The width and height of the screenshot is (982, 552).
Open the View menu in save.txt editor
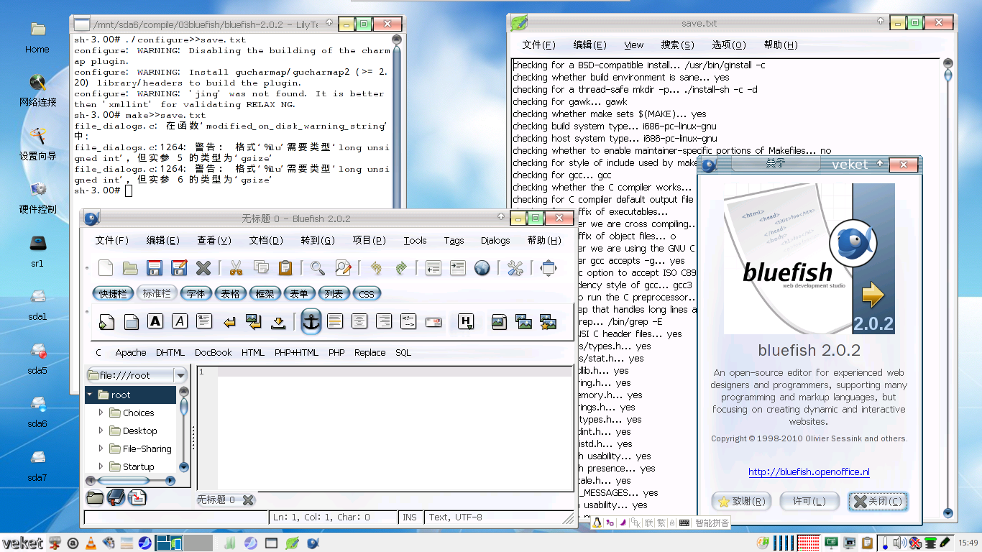point(633,45)
